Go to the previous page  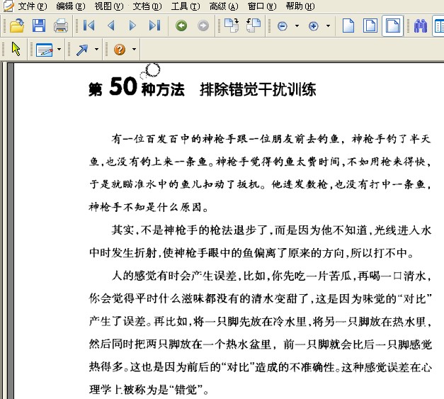coord(111,26)
